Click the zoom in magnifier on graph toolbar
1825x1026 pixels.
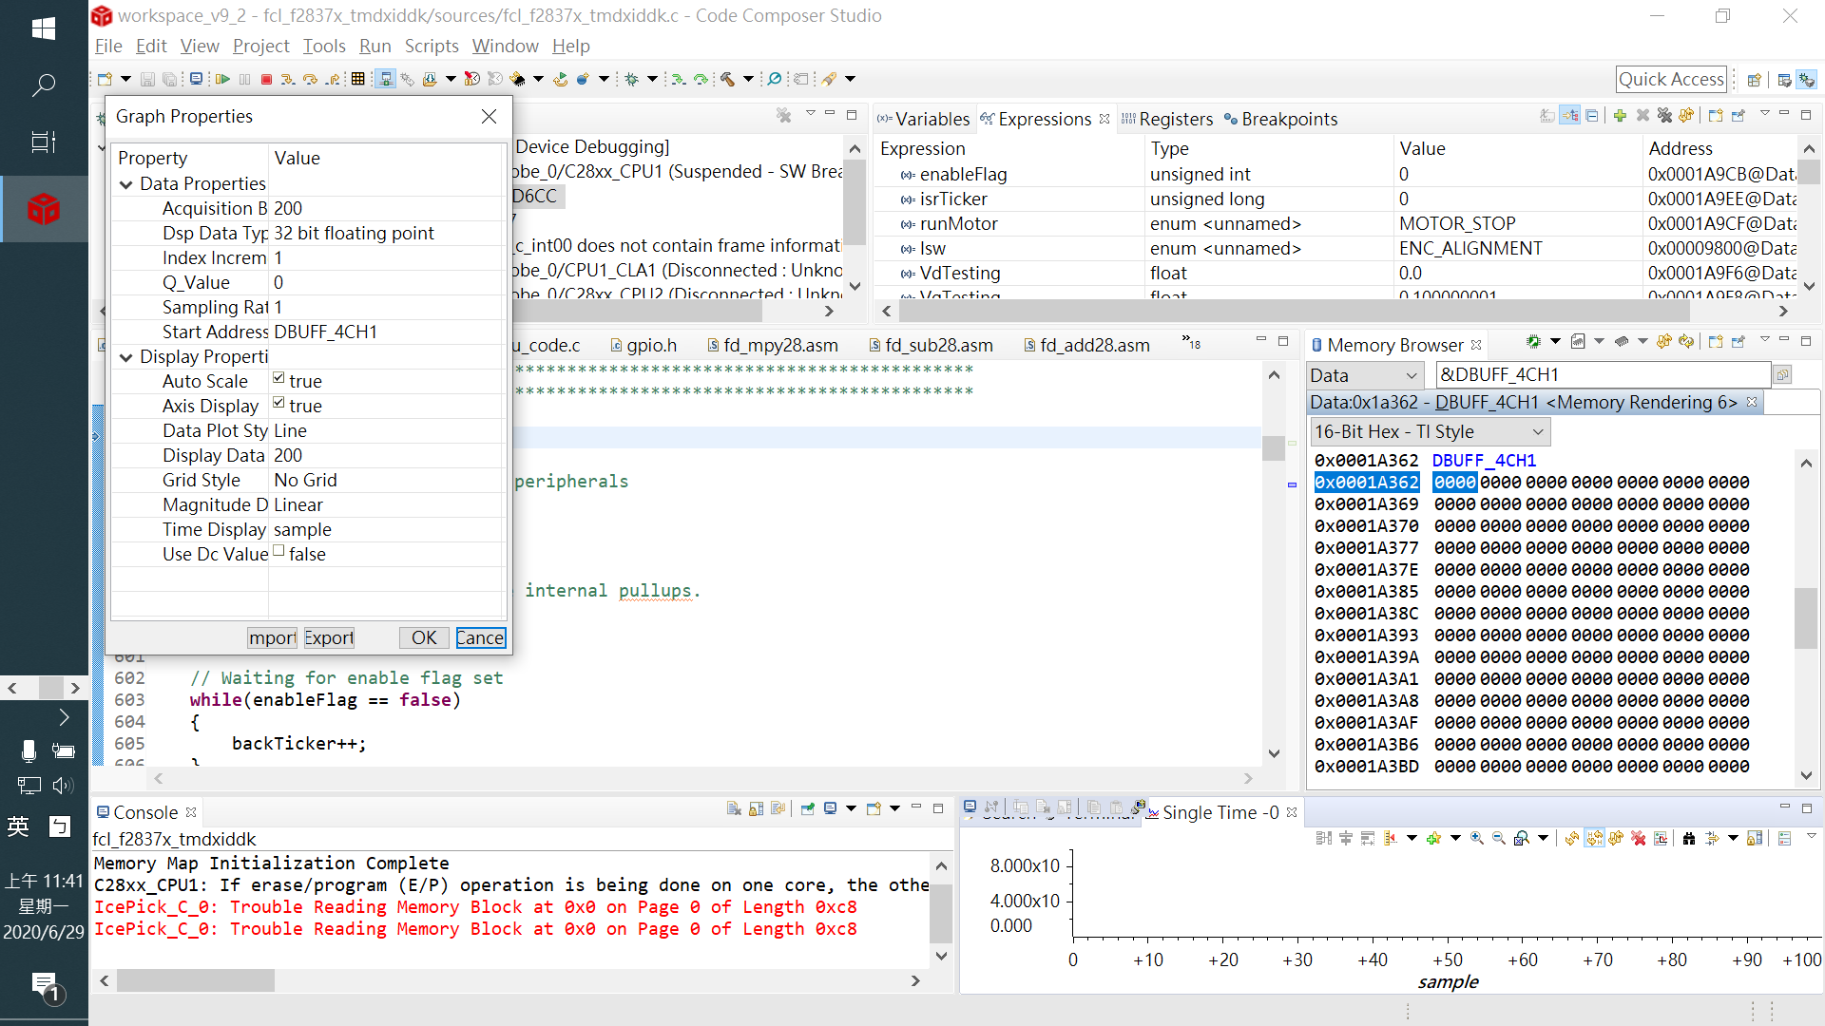(1476, 838)
